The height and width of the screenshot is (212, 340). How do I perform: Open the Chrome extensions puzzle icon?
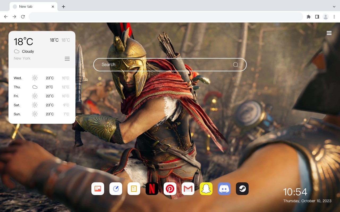[x=308, y=17]
